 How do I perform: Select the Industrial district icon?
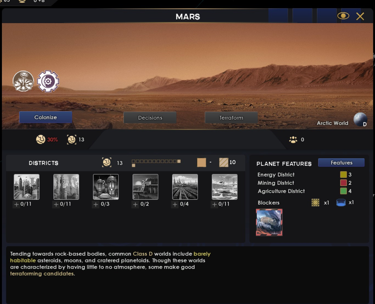click(66, 187)
